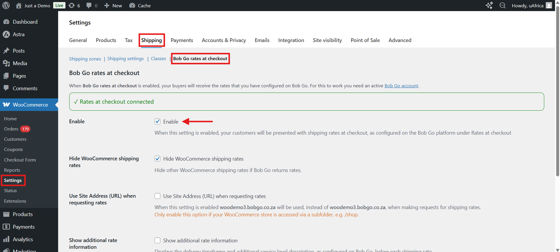Check Show additional rate information
Screen dimensions: 560x252
coord(157,240)
